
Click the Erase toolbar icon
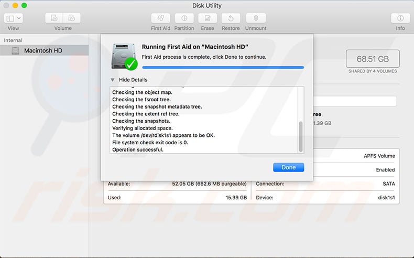click(208, 18)
